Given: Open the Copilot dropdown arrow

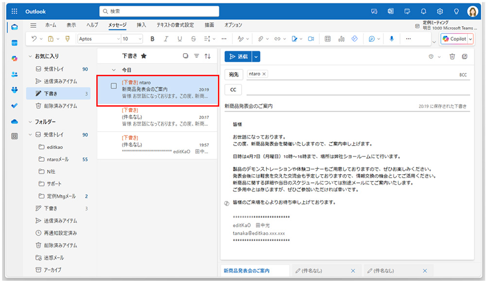Looking at the screenshot, I should pos(470,39).
